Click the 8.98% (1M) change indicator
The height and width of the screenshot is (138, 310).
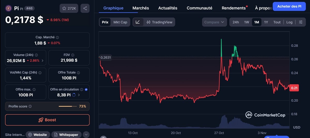[58, 20]
